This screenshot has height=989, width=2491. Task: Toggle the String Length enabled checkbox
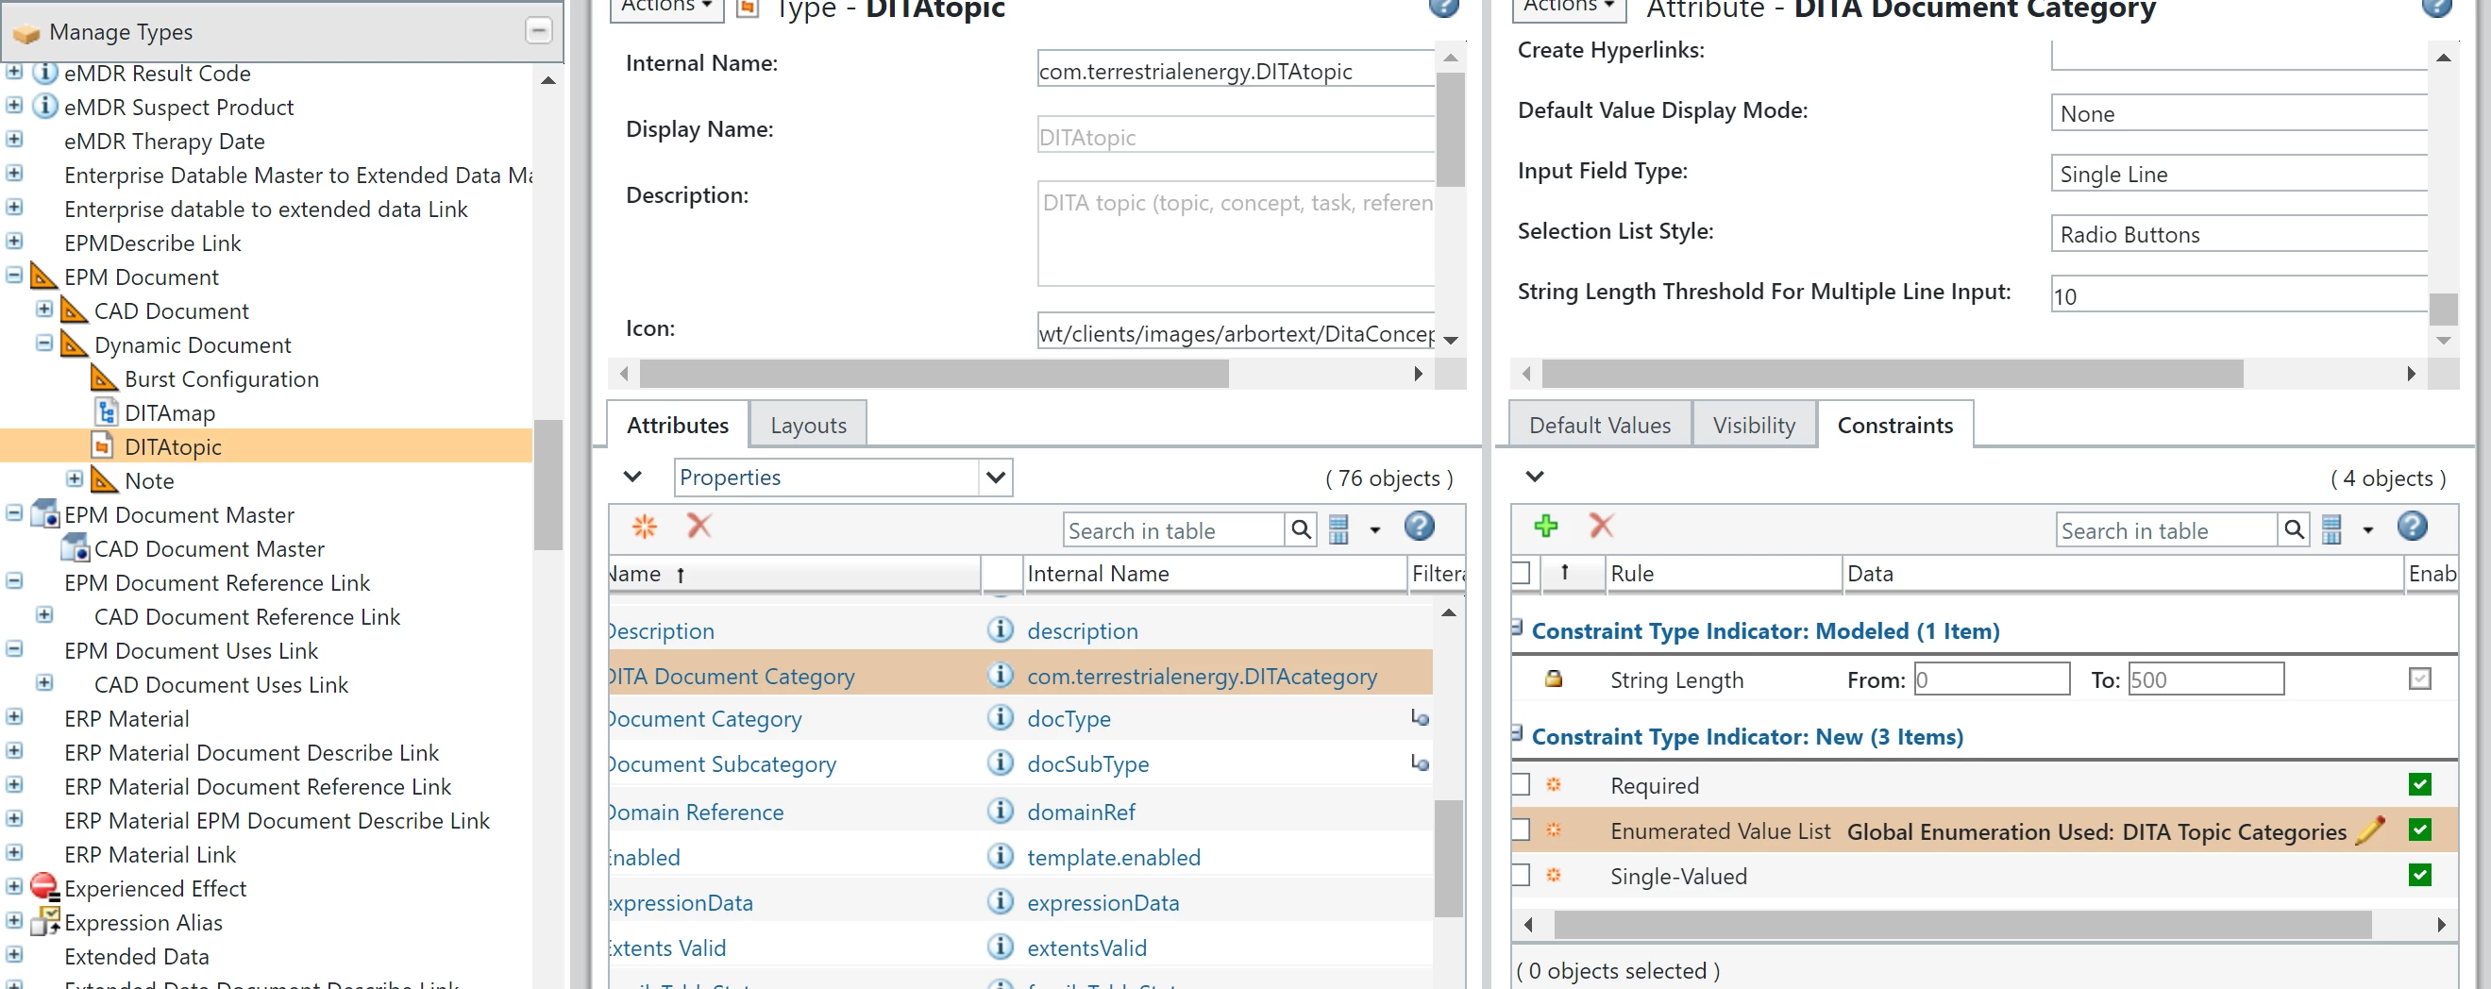(x=2419, y=679)
